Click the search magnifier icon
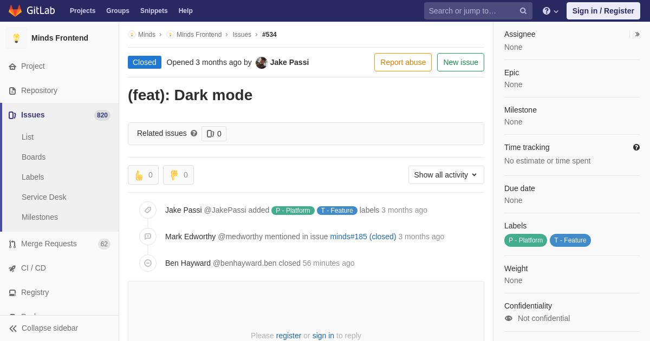This screenshot has width=650, height=341. tap(523, 11)
